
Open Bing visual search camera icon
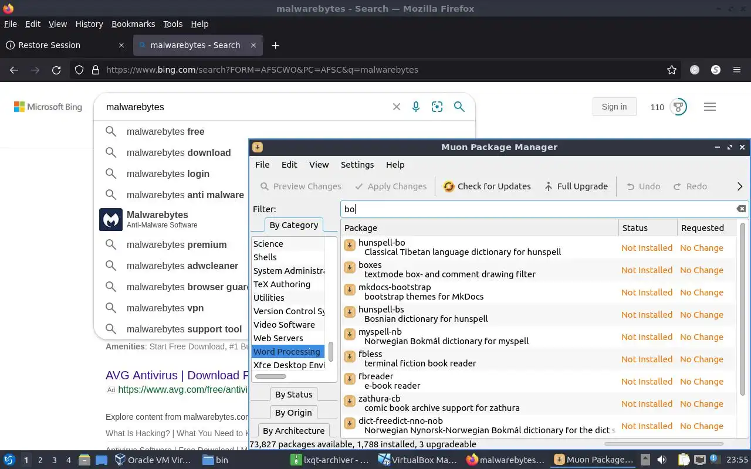point(437,107)
